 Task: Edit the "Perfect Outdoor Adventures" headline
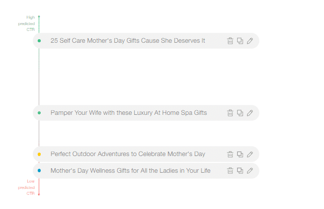249,154
